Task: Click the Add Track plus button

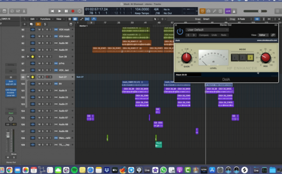Action: tap(24, 24)
